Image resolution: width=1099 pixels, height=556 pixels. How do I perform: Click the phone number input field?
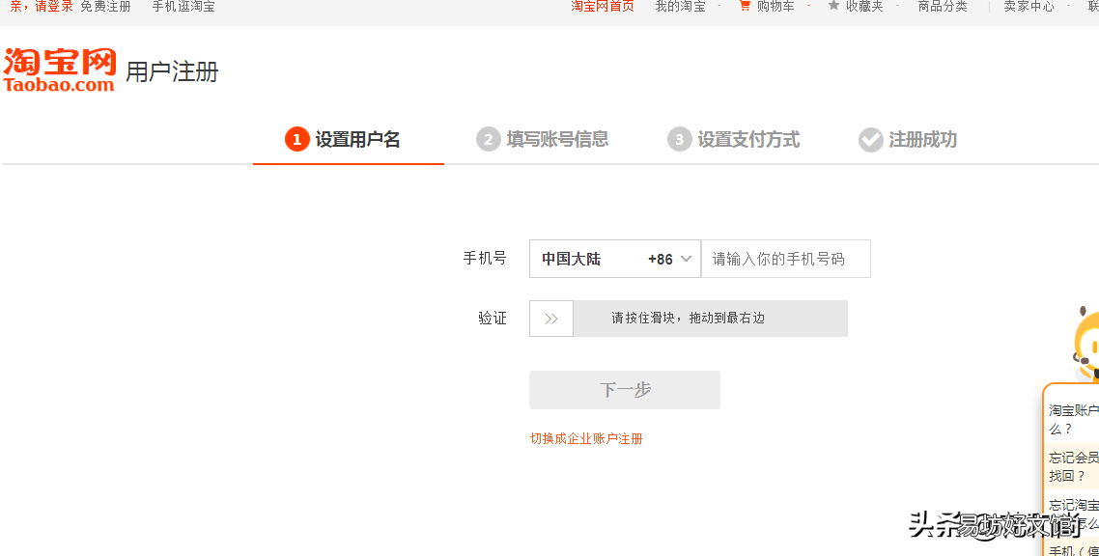click(786, 259)
